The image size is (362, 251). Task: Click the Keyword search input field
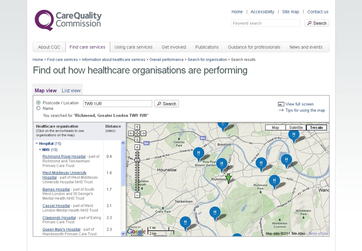tap(266, 23)
